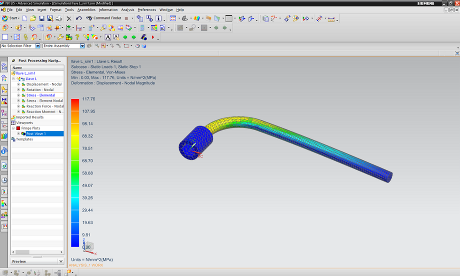Open the Preferences menu
Image resolution: width=460 pixels, height=276 pixels.
[x=147, y=10]
